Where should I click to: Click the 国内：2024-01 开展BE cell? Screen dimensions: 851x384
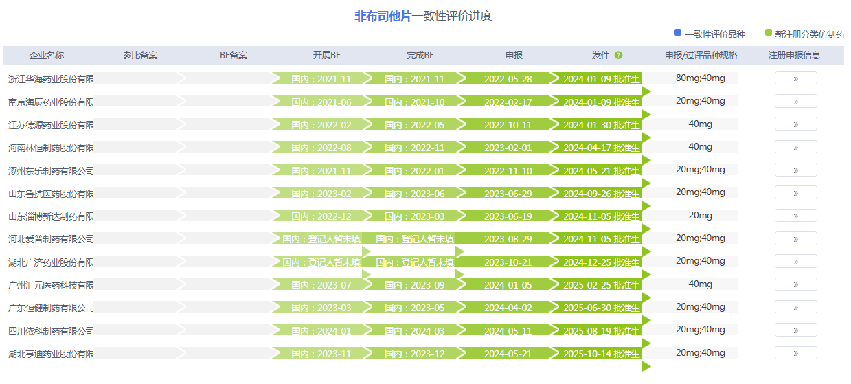click(321, 331)
